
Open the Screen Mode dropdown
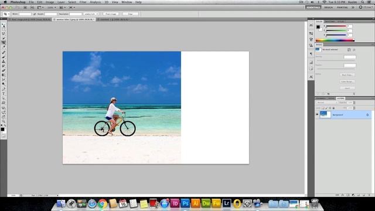(x=71, y=8)
